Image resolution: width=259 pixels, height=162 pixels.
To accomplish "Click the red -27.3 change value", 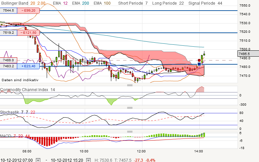I will pos(138,160).
